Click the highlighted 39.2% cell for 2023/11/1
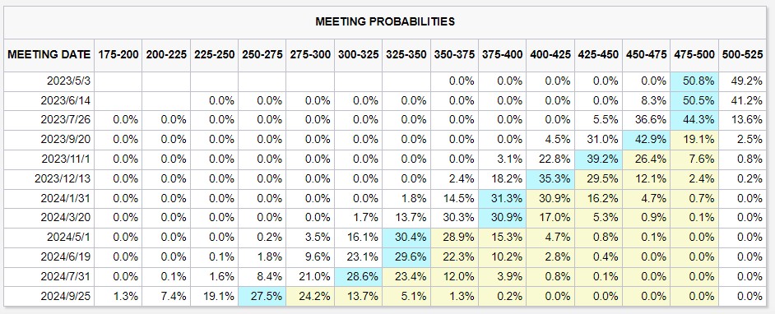This screenshot has width=775, height=314. pos(597,159)
